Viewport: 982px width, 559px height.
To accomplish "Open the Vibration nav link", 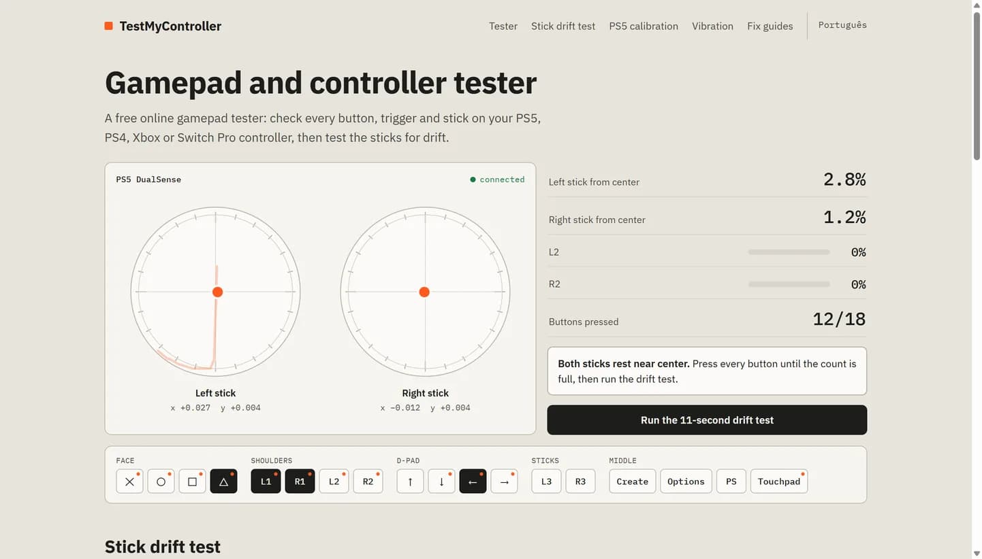I will (712, 26).
